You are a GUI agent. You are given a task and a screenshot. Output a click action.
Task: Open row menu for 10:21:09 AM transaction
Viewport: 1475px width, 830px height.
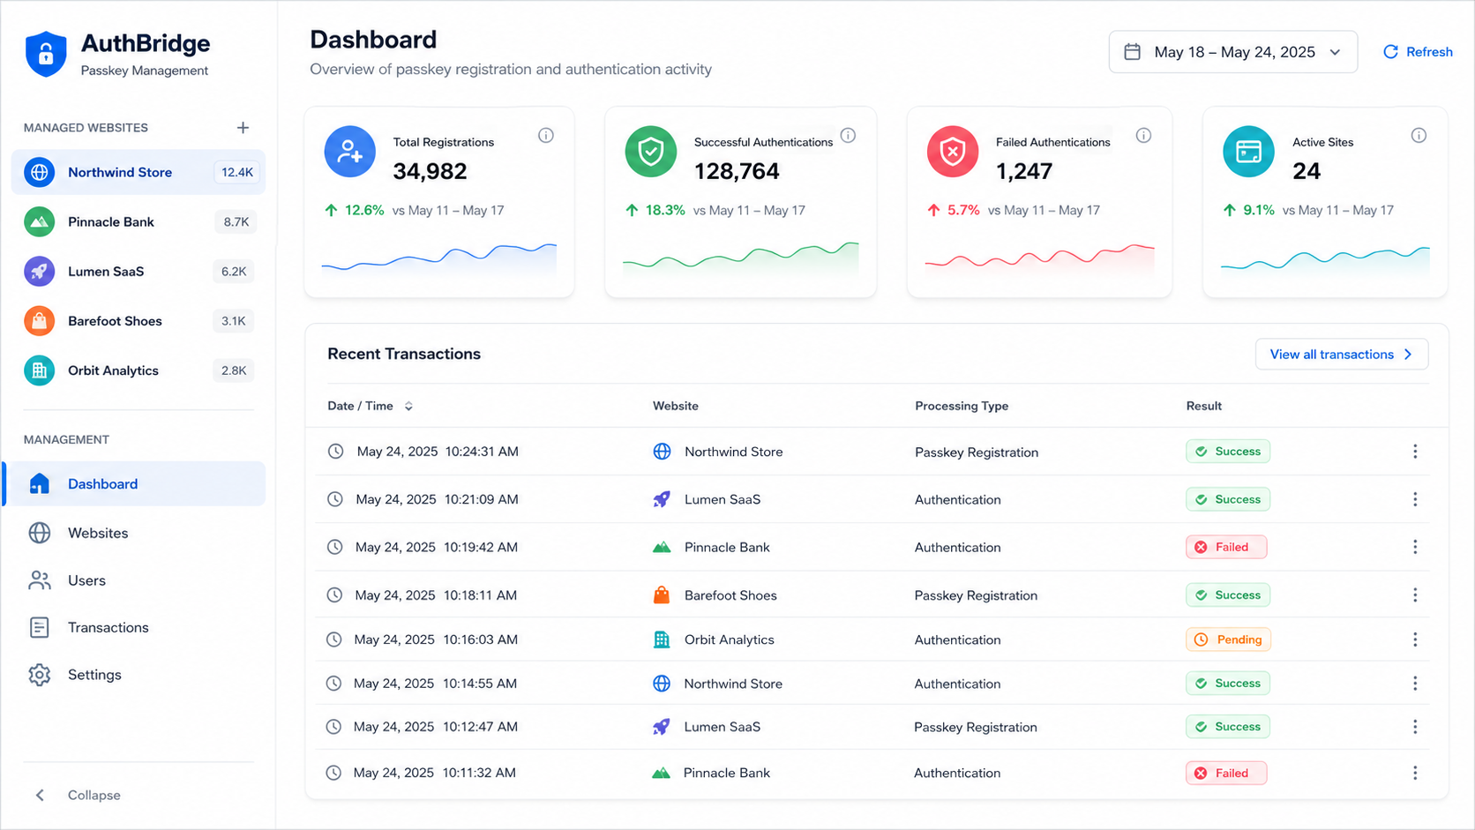click(x=1415, y=499)
